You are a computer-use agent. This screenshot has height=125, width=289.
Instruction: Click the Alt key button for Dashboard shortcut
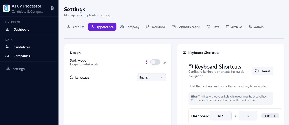[221, 116]
